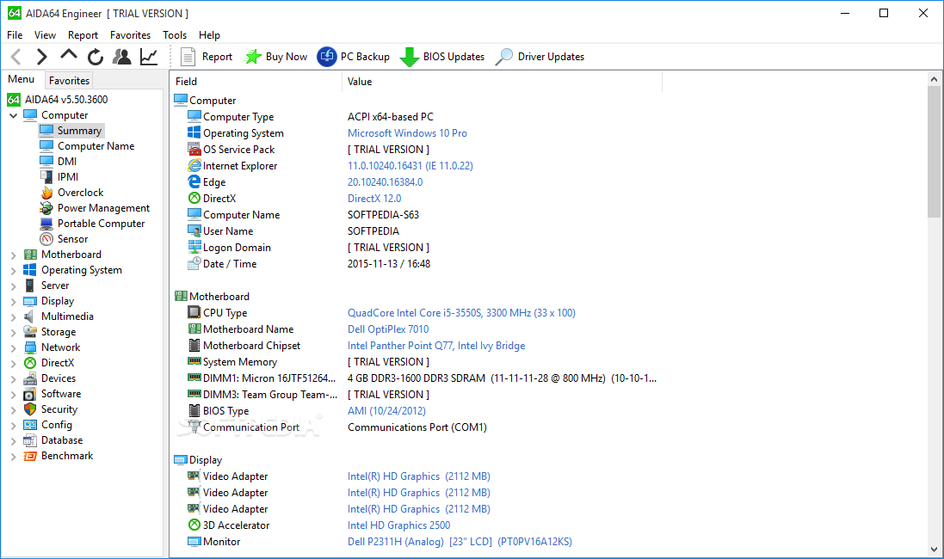Switch to the Menu tab

21,79
